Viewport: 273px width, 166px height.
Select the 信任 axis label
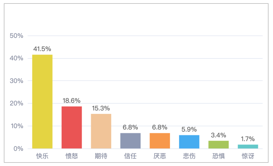coord(130,156)
